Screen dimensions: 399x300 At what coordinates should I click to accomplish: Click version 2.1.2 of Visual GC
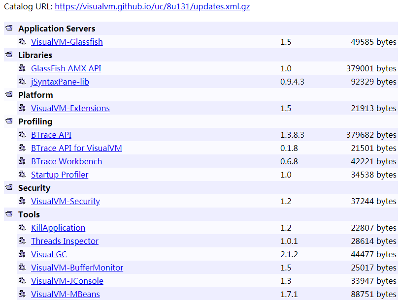coord(289,255)
